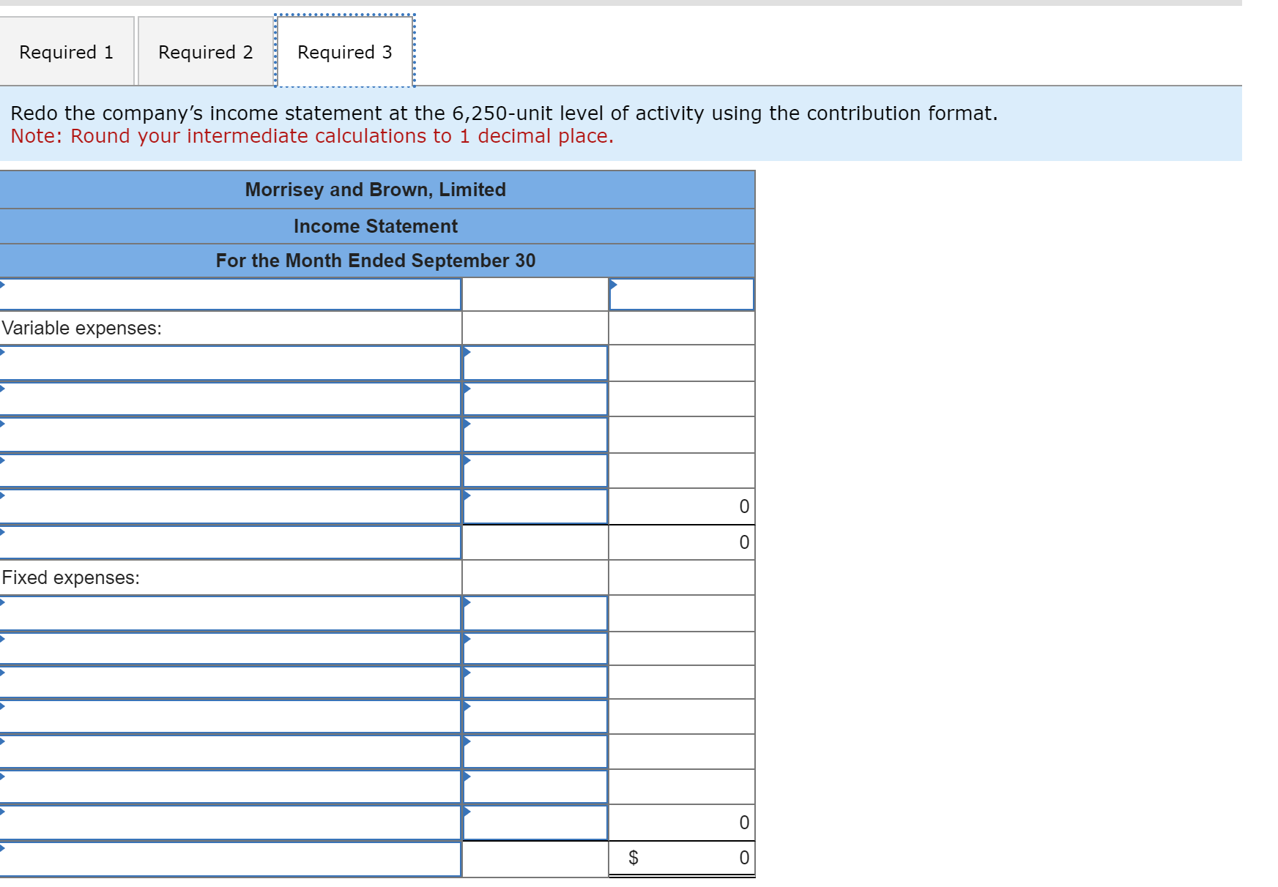Open the third fixed expense label dropdown
The height and width of the screenshot is (887, 1278).
pyautogui.click(x=231, y=682)
